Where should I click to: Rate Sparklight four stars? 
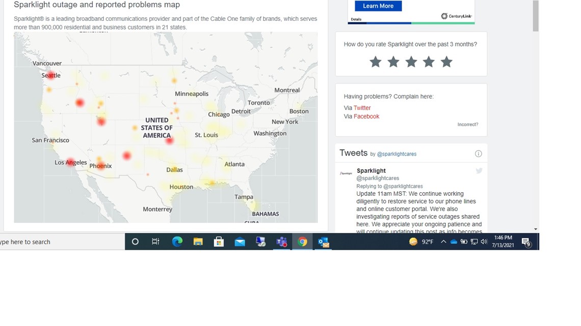click(429, 62)
